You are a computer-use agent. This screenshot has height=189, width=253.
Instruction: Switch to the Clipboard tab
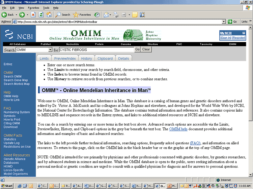pyautogui.click(x=105, y=59)
